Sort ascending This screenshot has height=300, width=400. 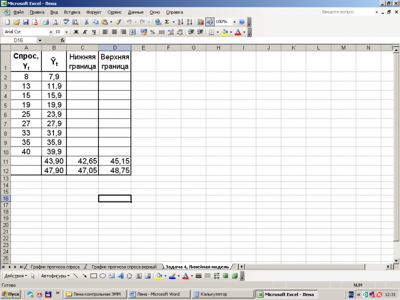pyautogui.click(x=180, y=22)
